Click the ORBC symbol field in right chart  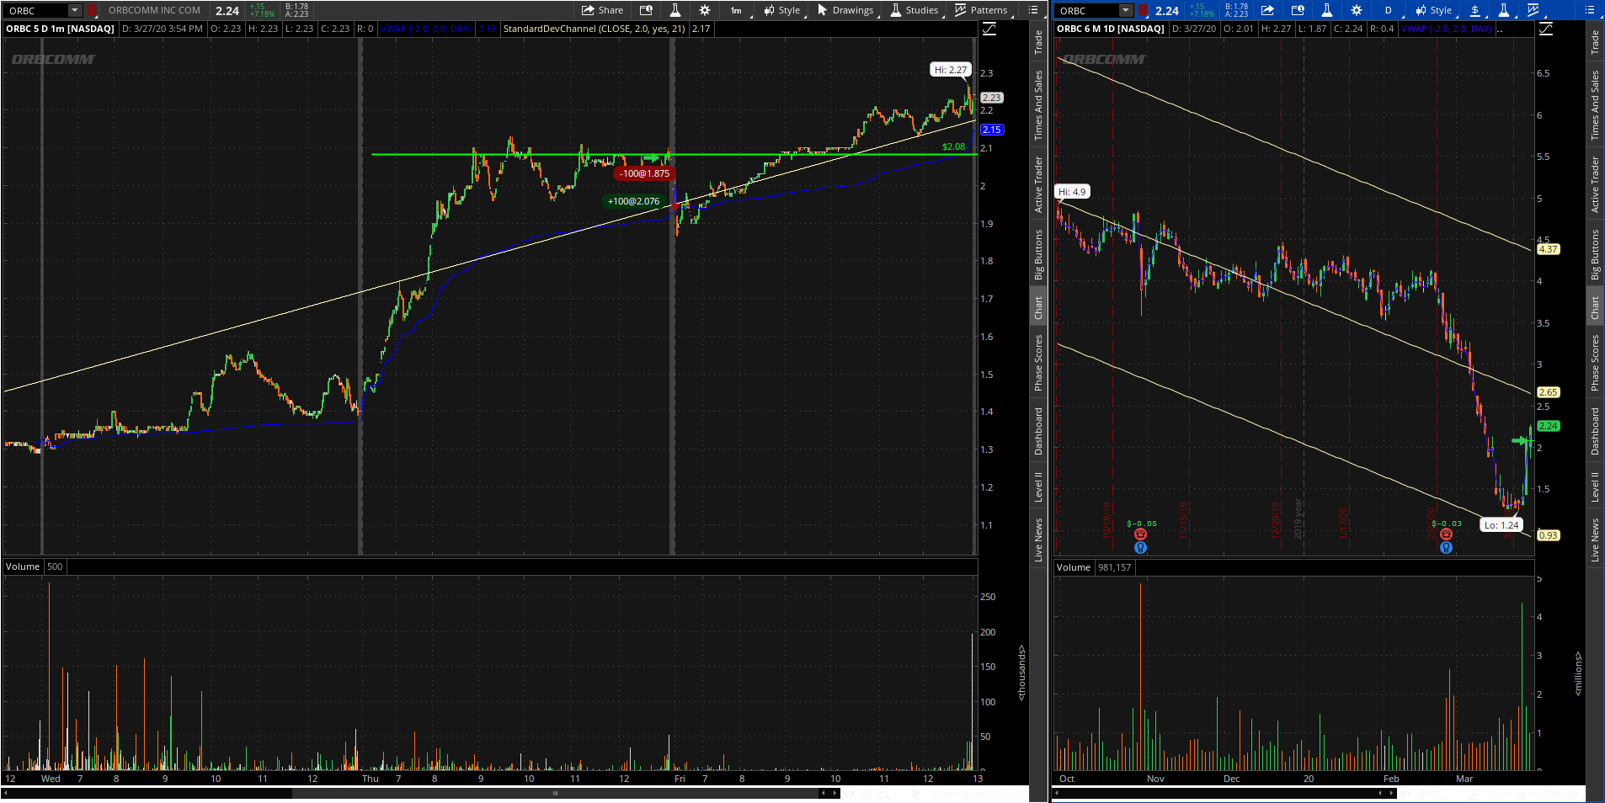tap(1088, 10)
